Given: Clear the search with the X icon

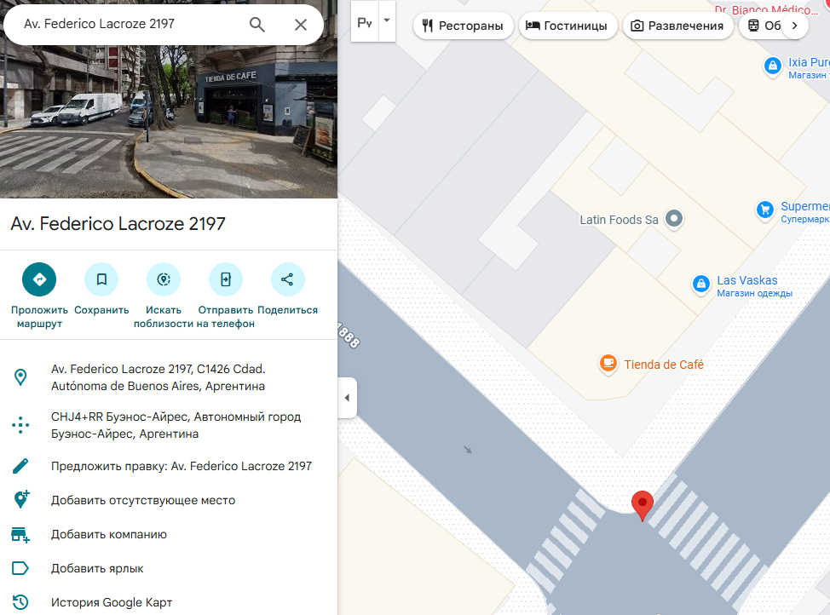Looking at the screenshot, I should pyautogui.click(x=301, y=25).
